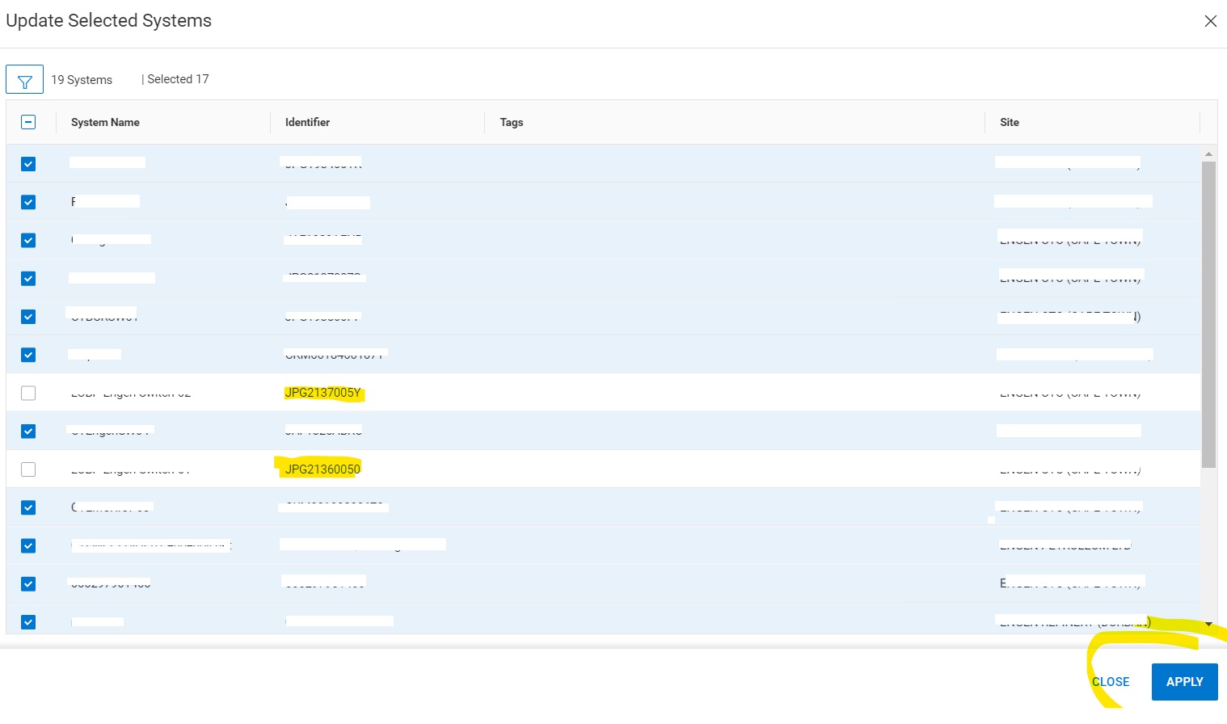Uncheck the first system row checkbox

(28, 163)
